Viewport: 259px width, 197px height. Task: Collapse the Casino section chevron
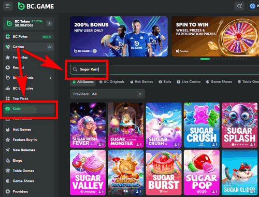tap(50, 47)
